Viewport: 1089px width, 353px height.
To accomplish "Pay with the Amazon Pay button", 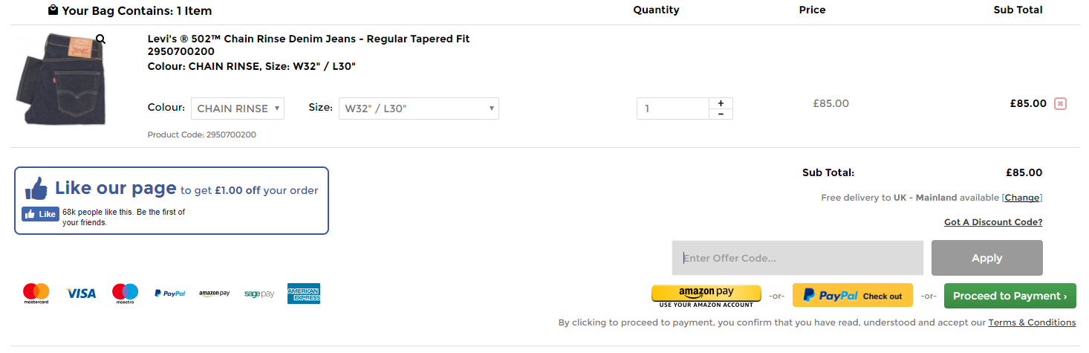I will pos(706,295).
